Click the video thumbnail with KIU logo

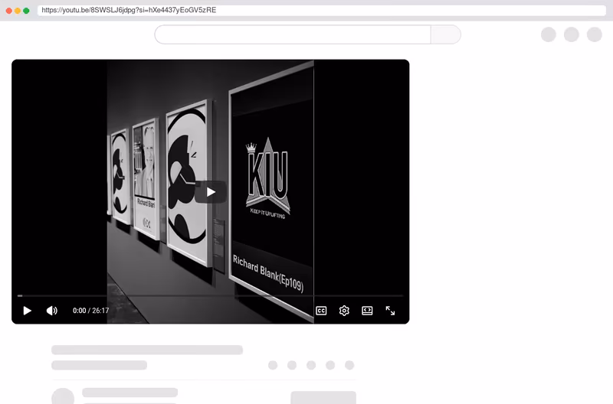coord(210,191)
